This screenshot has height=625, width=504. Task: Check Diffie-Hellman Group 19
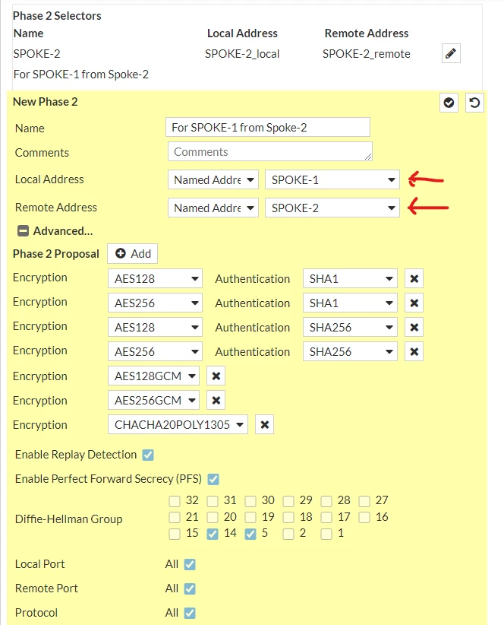point(250,517)
